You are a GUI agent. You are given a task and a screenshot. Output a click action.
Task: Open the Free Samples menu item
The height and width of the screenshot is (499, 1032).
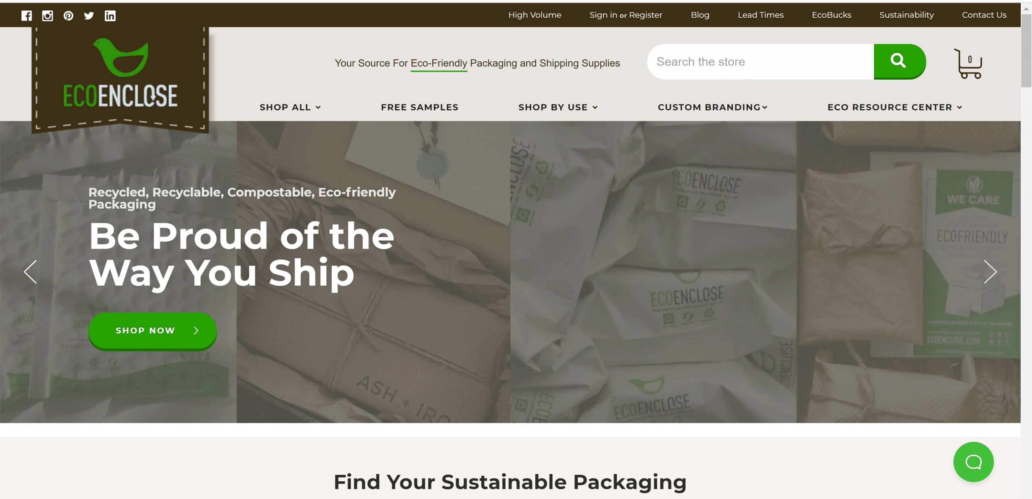point(420,107)
